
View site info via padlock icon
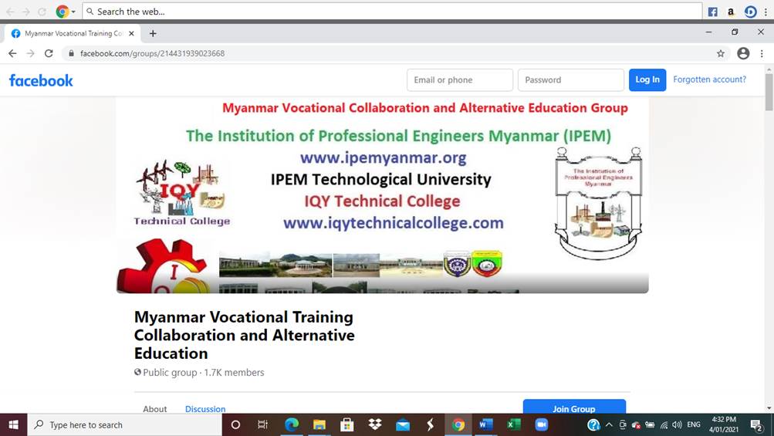[x=71, y=53]
